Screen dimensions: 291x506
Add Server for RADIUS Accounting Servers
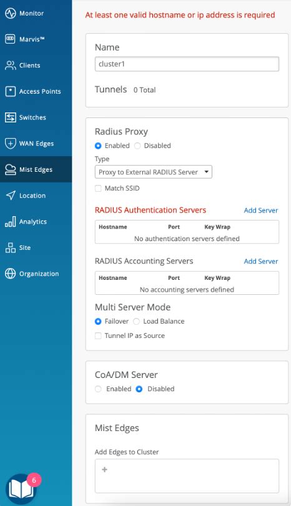click(x=260, y=261)
